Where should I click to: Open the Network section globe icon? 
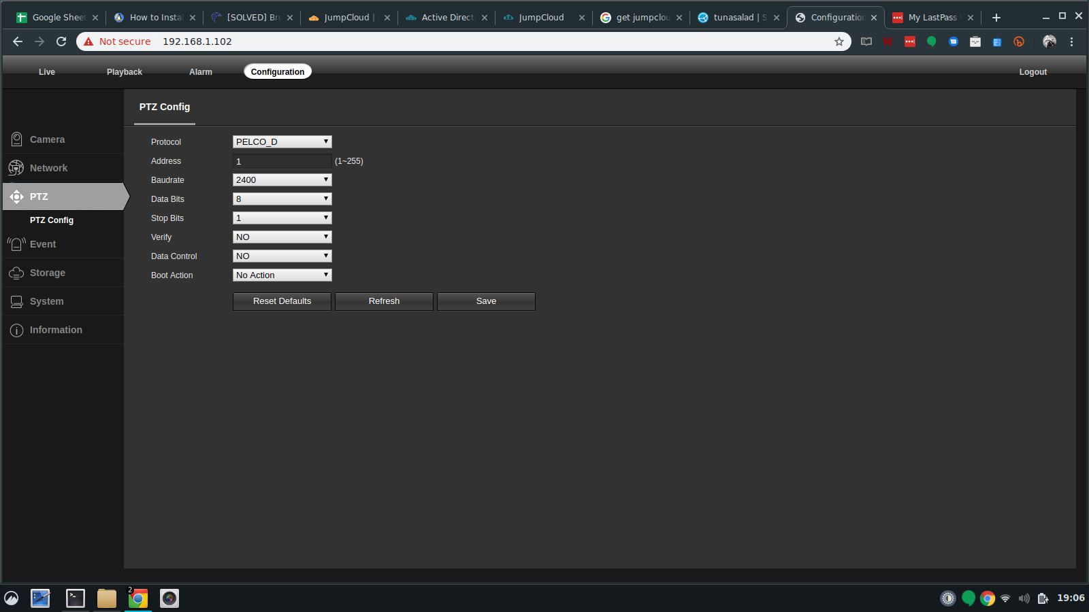[16, 168]
